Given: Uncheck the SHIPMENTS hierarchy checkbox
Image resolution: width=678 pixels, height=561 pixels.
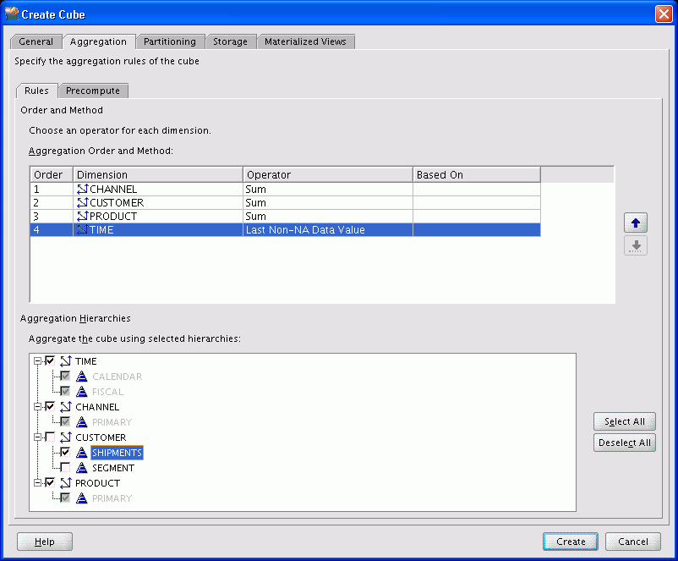Looking at the screenshot, I should [65, 452].
